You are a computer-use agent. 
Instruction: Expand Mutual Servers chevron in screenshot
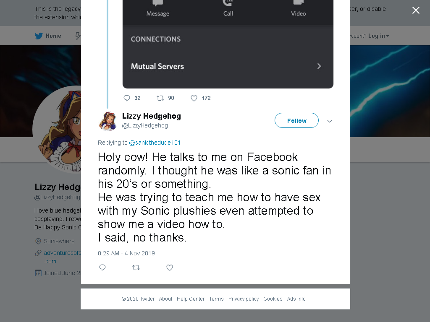point(319,66)
